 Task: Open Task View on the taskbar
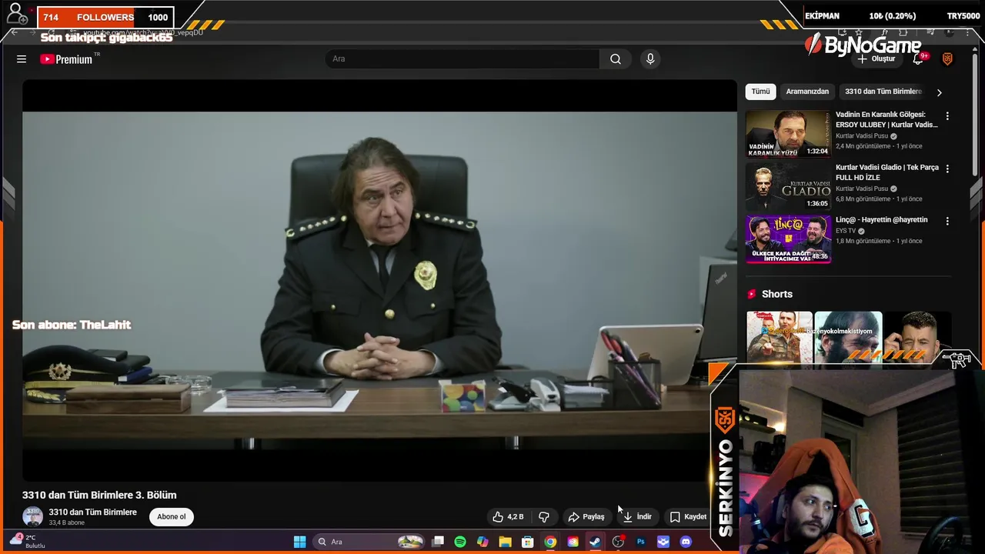438,542
